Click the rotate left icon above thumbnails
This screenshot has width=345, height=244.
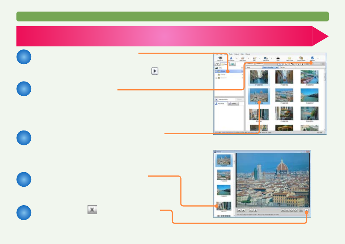coord(298,64)
